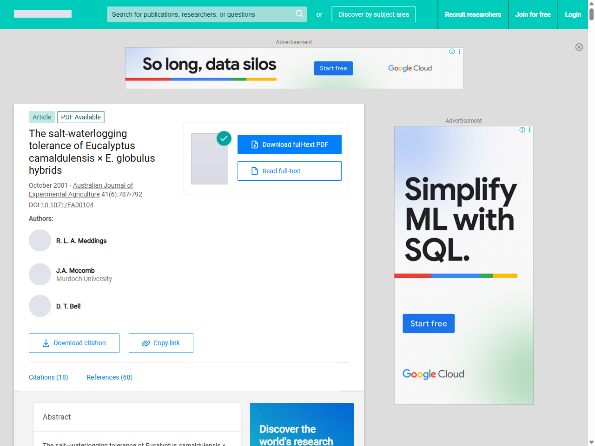Click the article PDF preview thumbnail
The width and height of the screenshot is (595, 446).
tap(210, 159)
